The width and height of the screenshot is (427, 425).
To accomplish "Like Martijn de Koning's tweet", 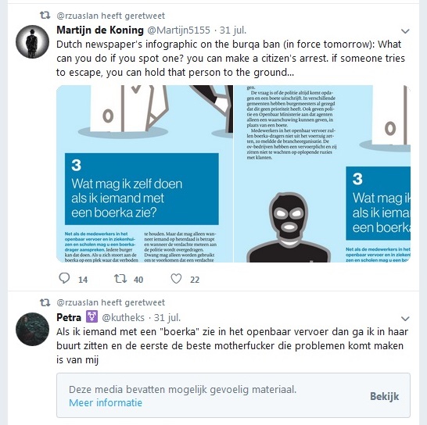I will 176,279.
